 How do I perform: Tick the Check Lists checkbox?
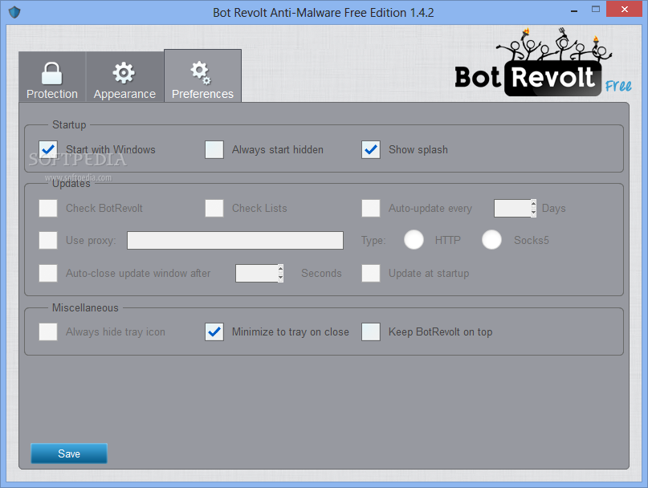(x=214, y=208)
